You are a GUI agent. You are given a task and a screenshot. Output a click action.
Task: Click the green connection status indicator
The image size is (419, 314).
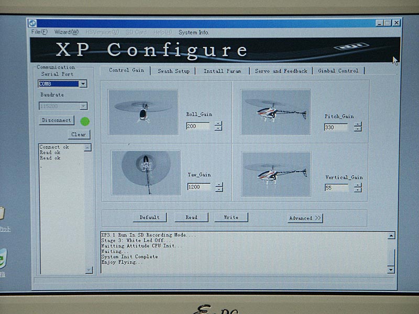[85, 121]
